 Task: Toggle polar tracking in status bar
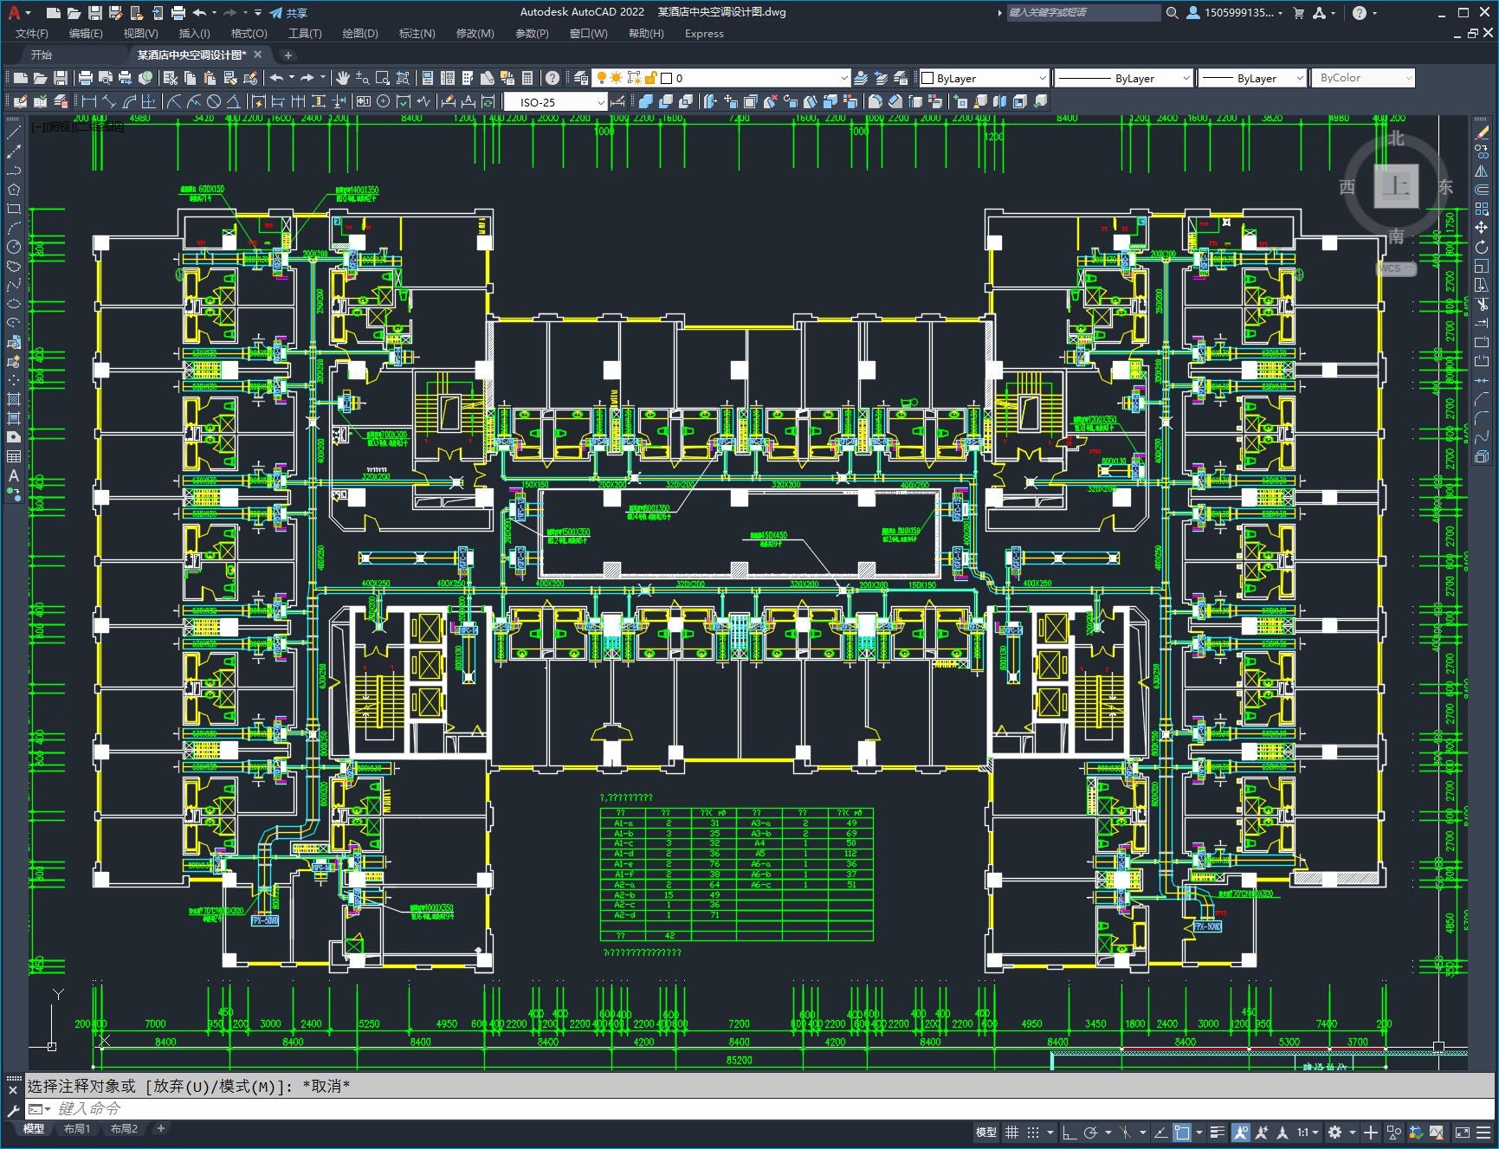point(1091,1133)
